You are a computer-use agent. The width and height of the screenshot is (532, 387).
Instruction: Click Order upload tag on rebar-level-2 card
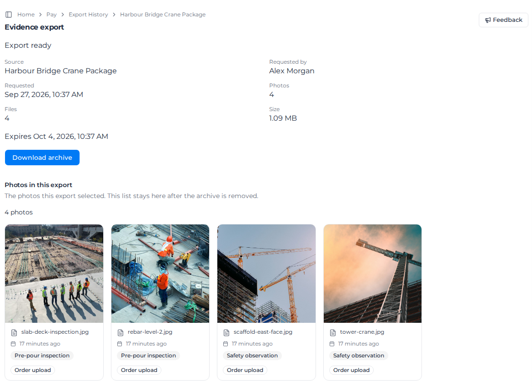point(139,370)
